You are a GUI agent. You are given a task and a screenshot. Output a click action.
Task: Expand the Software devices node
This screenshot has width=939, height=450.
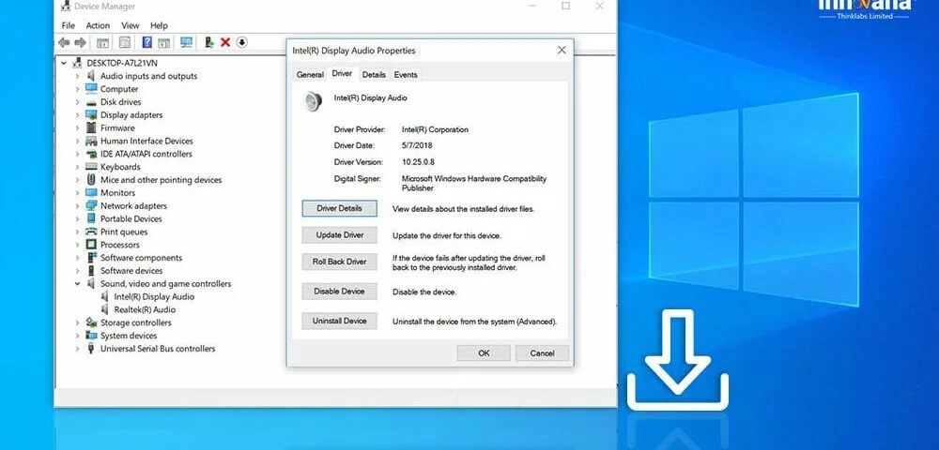pos(77,271)
